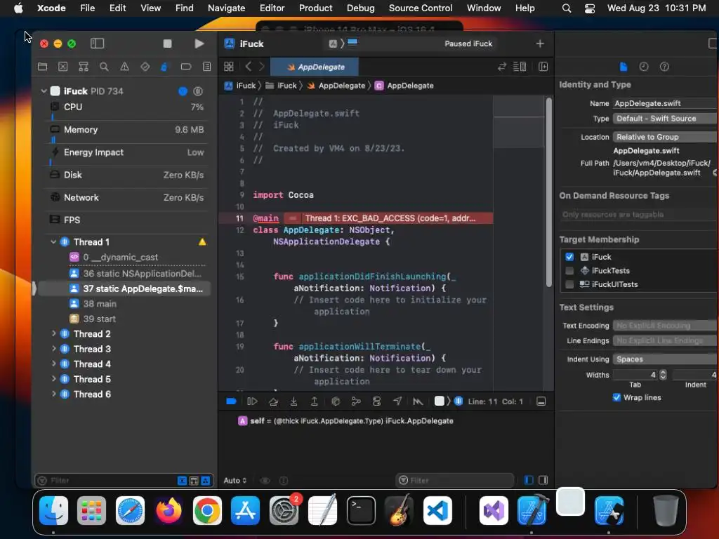This screenshot has height=539, width=719.
Task: Show console pane toggle
Action: [x=543, y=480]
